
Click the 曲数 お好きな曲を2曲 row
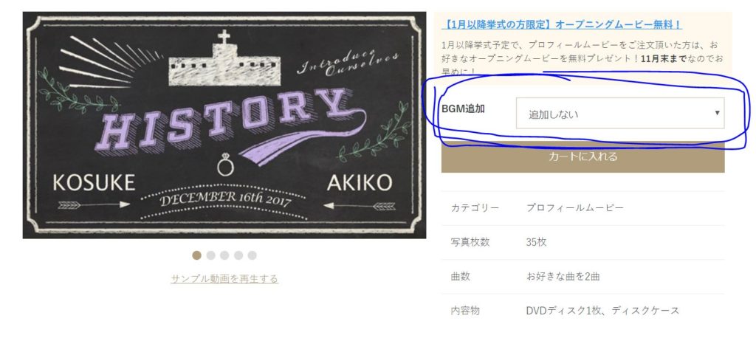pyautogui.click(x=583, y=276)
